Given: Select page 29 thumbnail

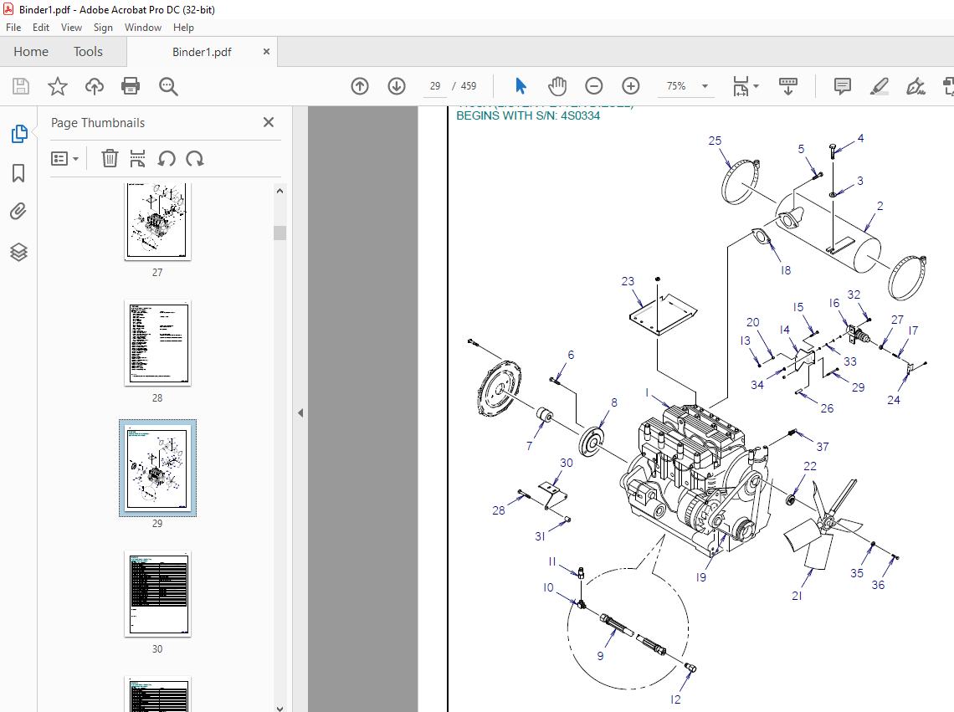Looking at the screenshot, I should [x=157, y=468].
